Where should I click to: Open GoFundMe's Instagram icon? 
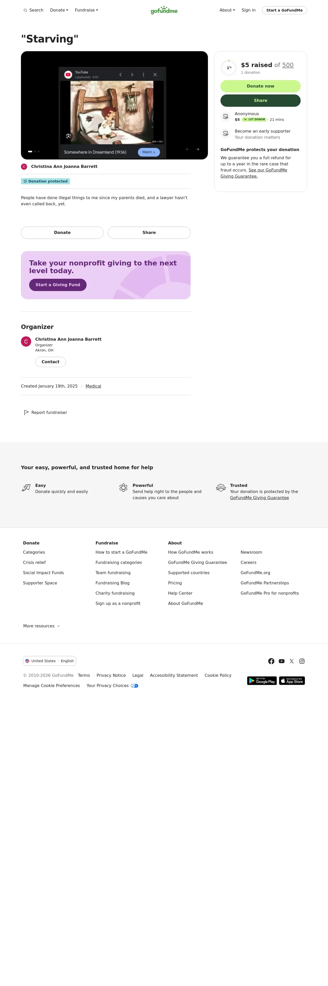coord(302,661)
